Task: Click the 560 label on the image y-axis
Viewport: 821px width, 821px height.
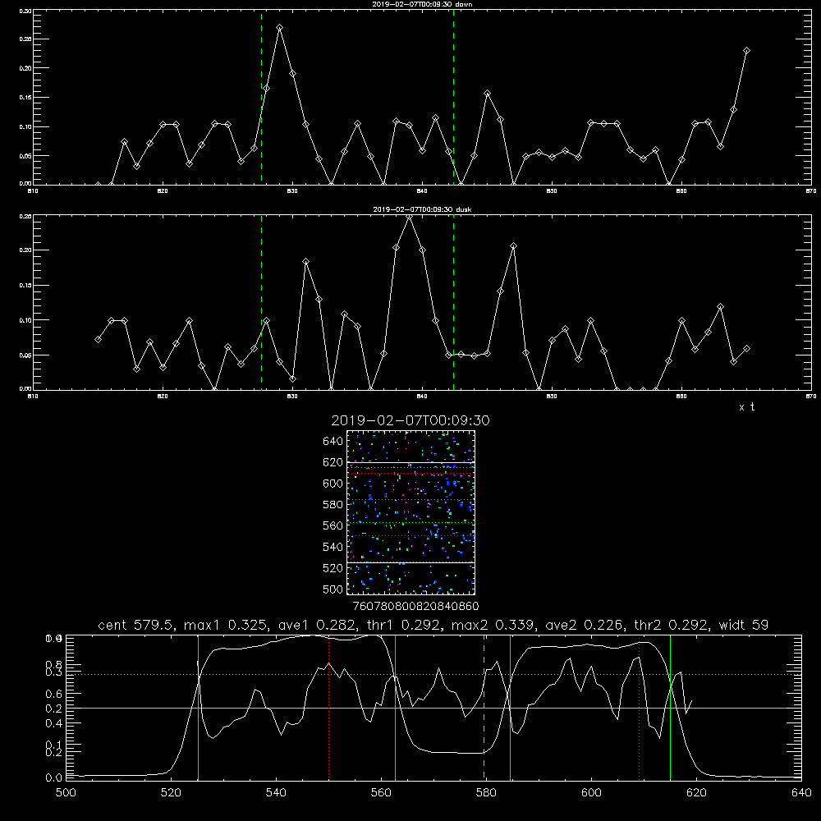Action: pos(333,525)
